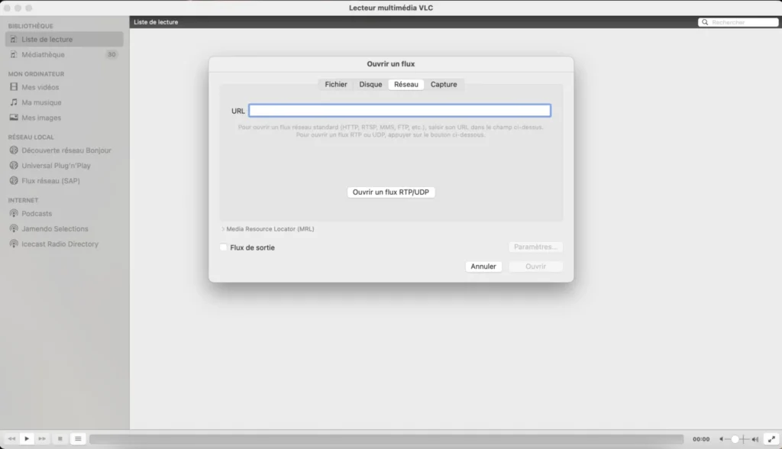This screenshot has width=782, height=449.
Task: Select Universal Plug'n'Play entry
Action: [56, 166]
